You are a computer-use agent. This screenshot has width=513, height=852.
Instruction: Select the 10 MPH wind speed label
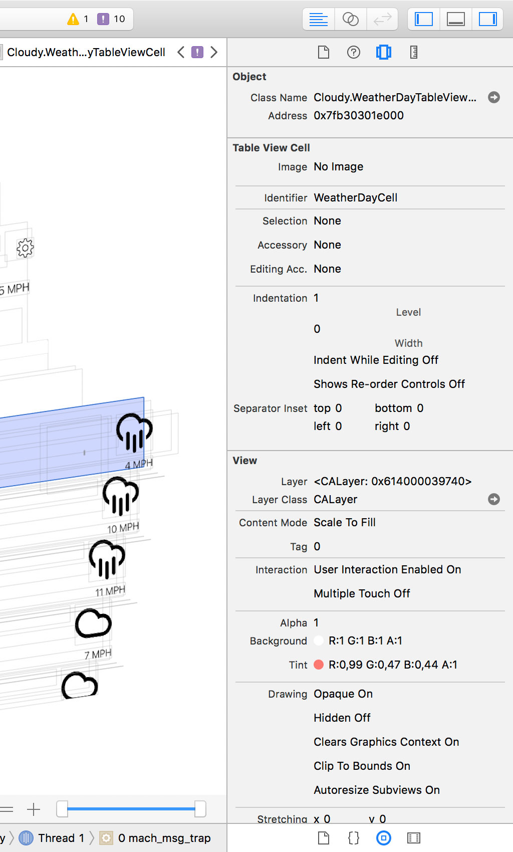click(x=123, y=528)
